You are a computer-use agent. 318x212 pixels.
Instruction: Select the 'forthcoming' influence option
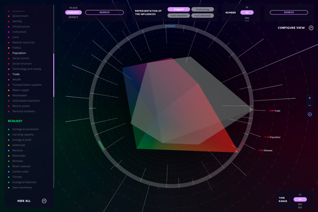(202, 9)
